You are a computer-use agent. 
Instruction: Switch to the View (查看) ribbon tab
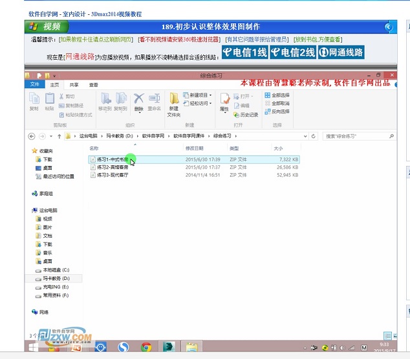(93, 85)
